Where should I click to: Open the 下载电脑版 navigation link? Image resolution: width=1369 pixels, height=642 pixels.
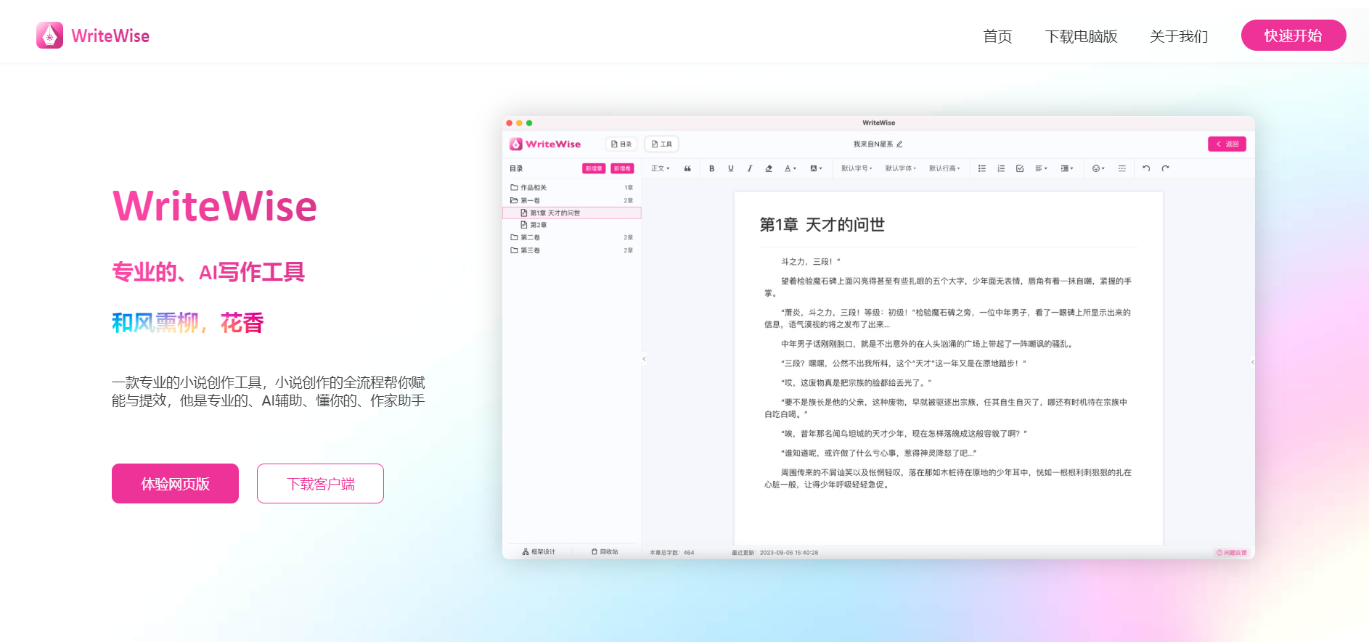(1081, 36)
